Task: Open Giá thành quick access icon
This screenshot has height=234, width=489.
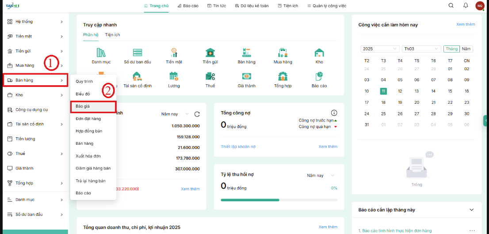Action: point(246,76)
